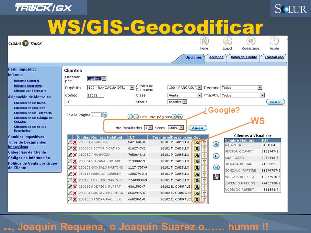
Task: Open Informe General in sidebar
Action: (26, 81)
